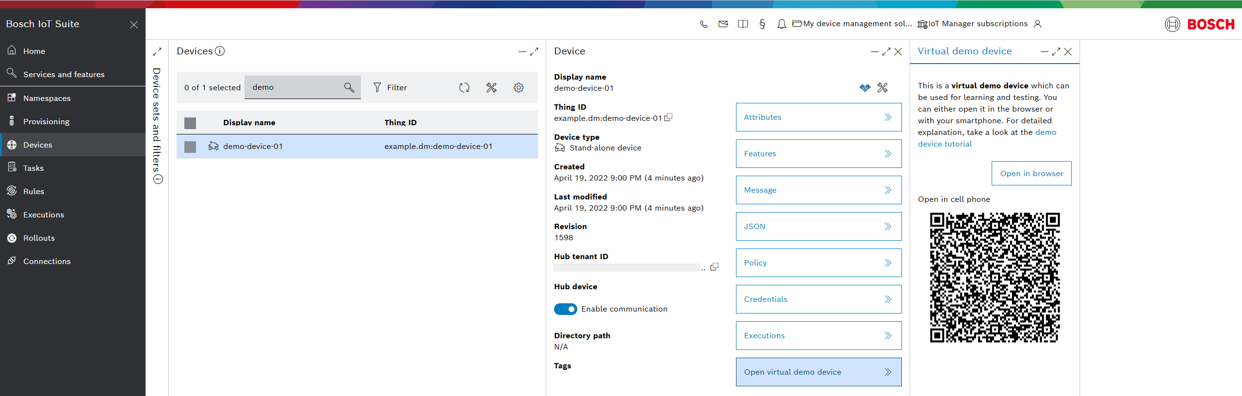Minimize the Device panel
Viewport: 1242px width, 396px height.
coord(875,51)
